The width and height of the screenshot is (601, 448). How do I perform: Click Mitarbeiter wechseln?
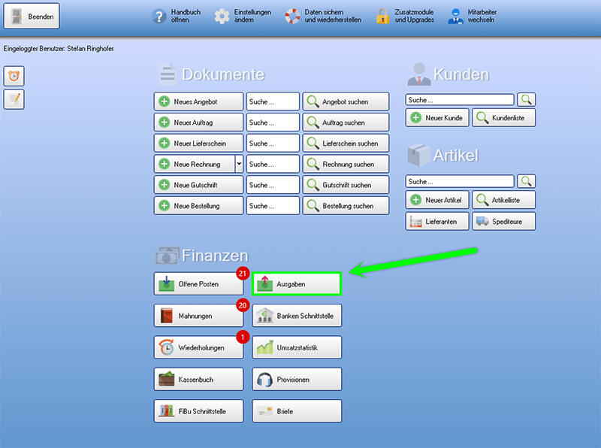coord(473,16)
